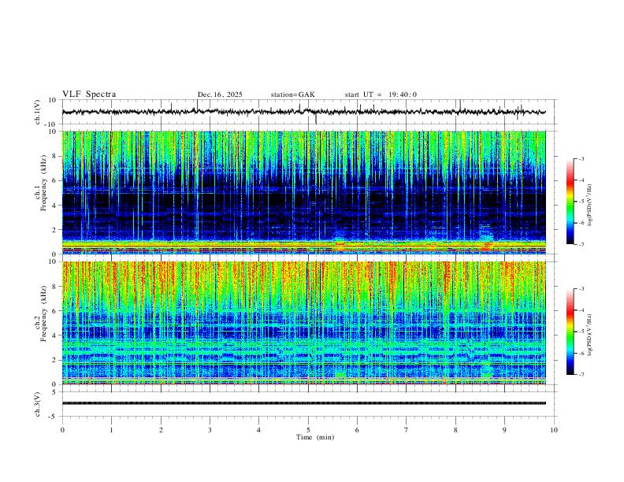Click the '8' tick on ch.1 frequency axis
The image size is (624, 482).
pos(54,156)
